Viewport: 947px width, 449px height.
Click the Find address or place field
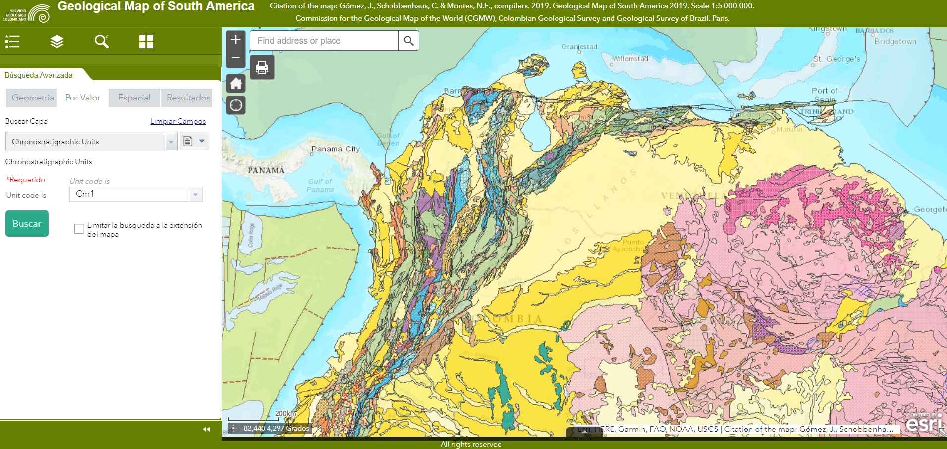[x=325, y=41]
